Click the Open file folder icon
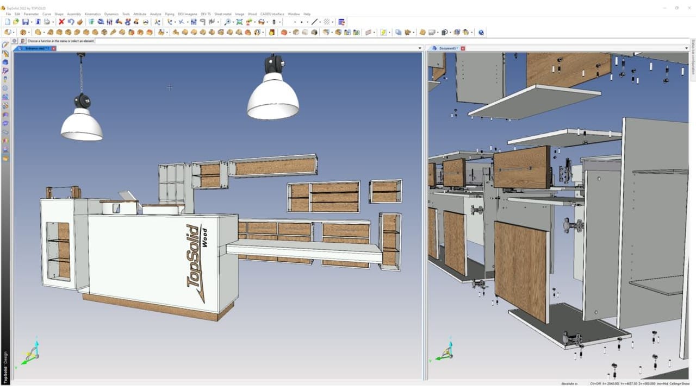696x391 pixels. [16, 22]
